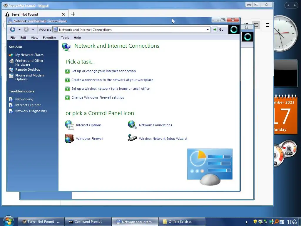The width and height of the screenshot is (301, 226).
Task: Open Mypal hamburger menu
Action: tap(267, 25)
